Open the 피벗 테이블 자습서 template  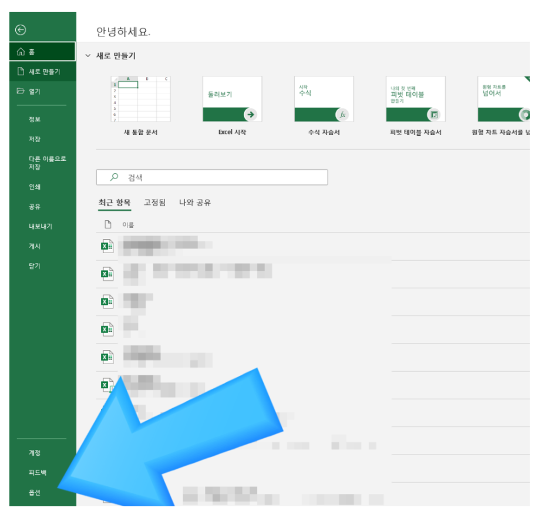point(416,106)
